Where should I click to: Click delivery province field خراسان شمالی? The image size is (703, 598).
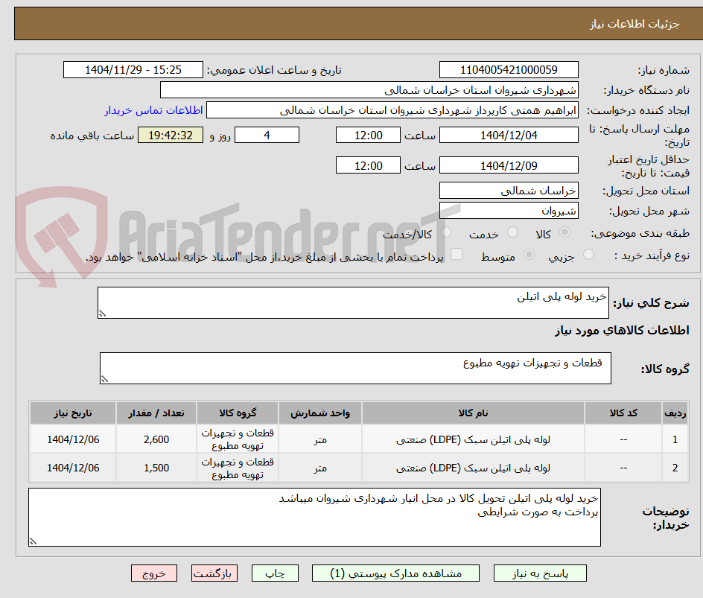(x=509, y=191)
